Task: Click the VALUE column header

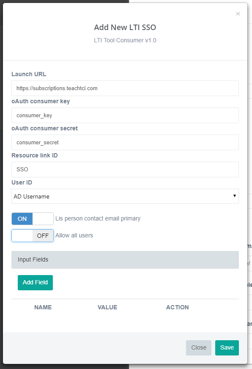Action: (107, 307)
